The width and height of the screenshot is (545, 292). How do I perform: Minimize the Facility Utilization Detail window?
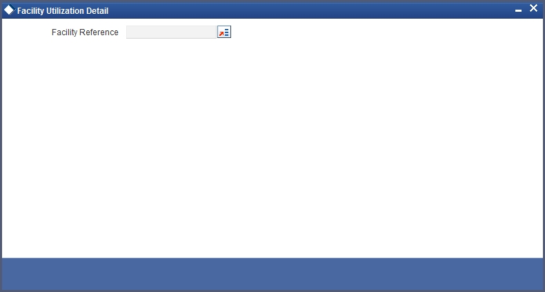(x=518, y=11)
